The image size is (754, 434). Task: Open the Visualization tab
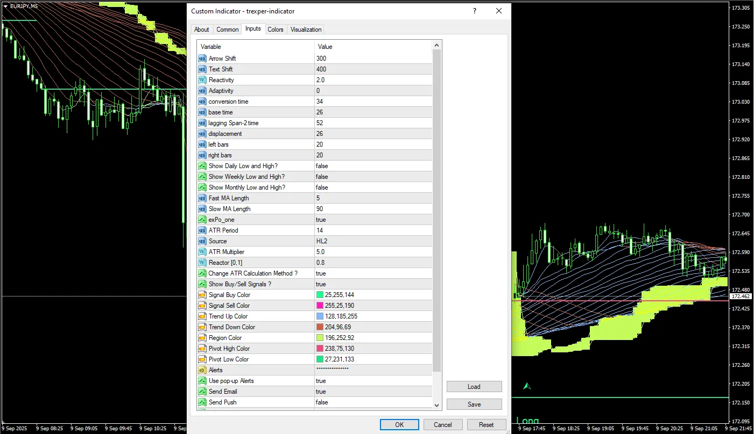tap(306, 30)
